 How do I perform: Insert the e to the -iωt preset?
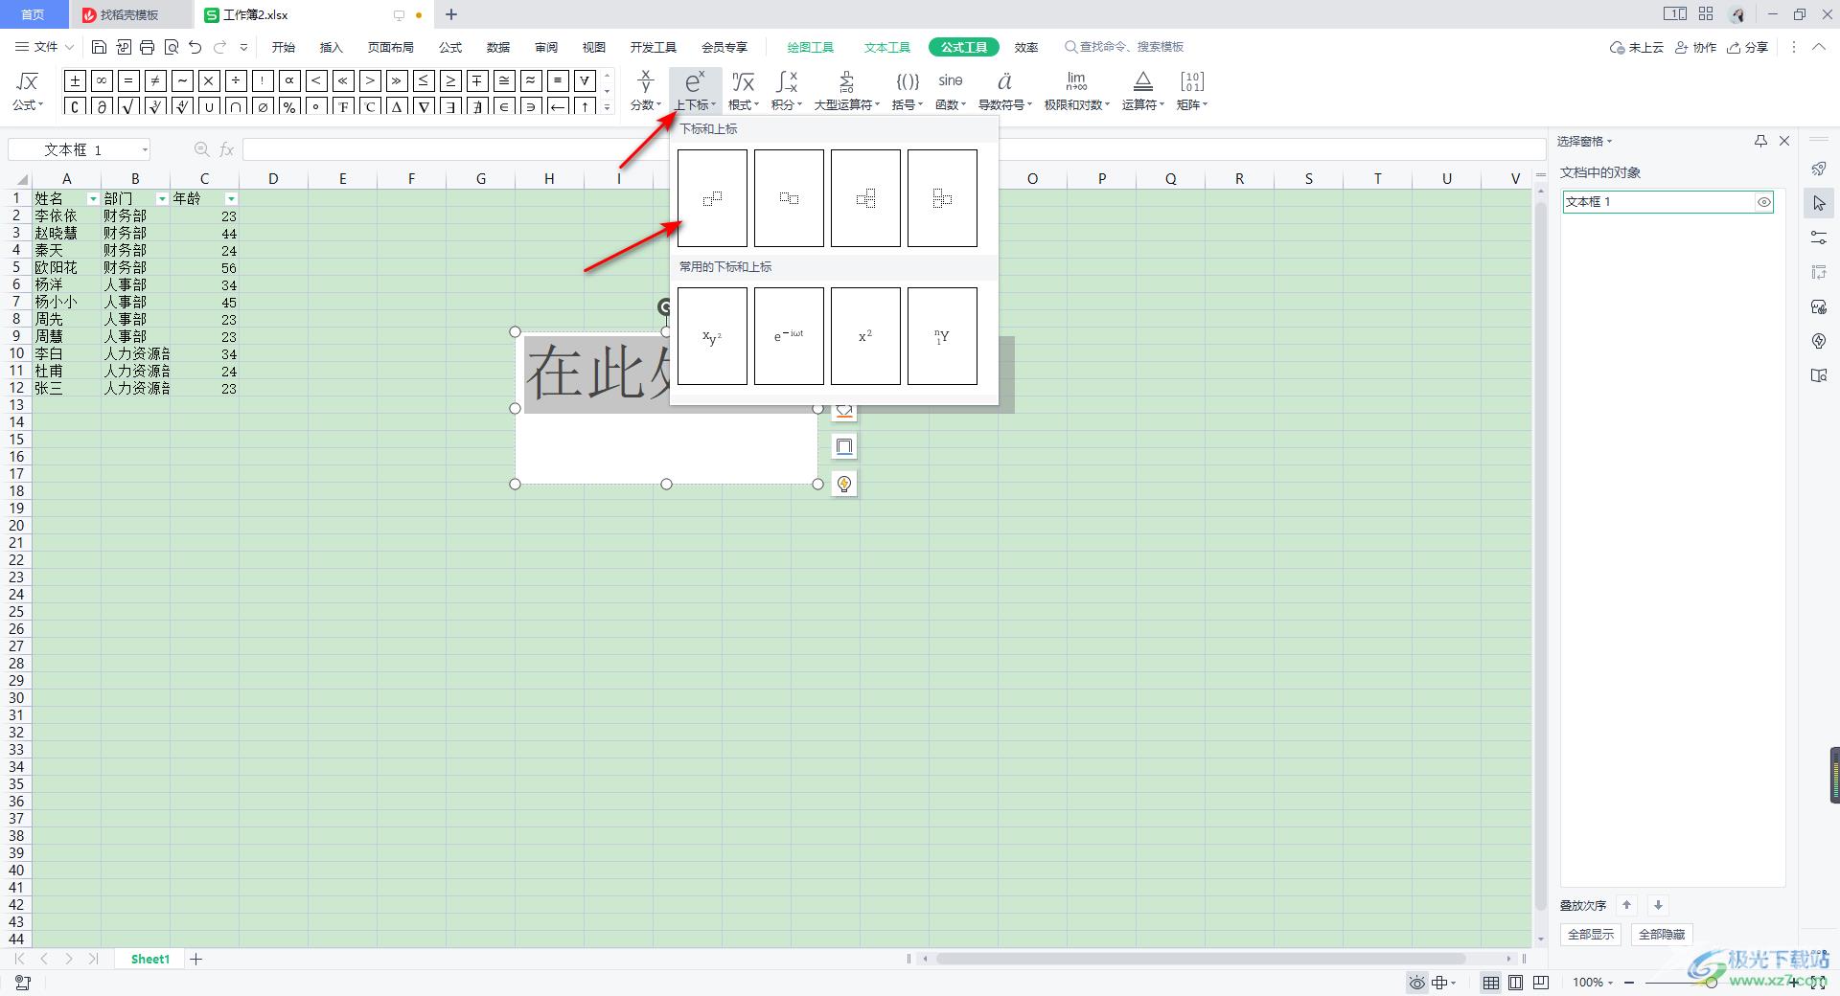pyautogui.click(x=789, y=336)
